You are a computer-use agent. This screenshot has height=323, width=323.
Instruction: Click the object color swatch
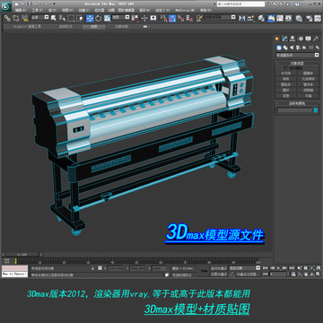316,110
